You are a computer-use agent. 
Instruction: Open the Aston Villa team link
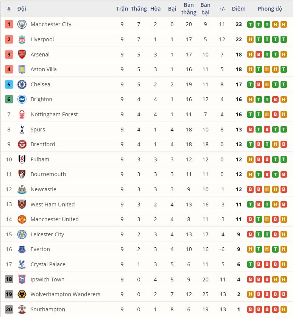tap(44, 69)
